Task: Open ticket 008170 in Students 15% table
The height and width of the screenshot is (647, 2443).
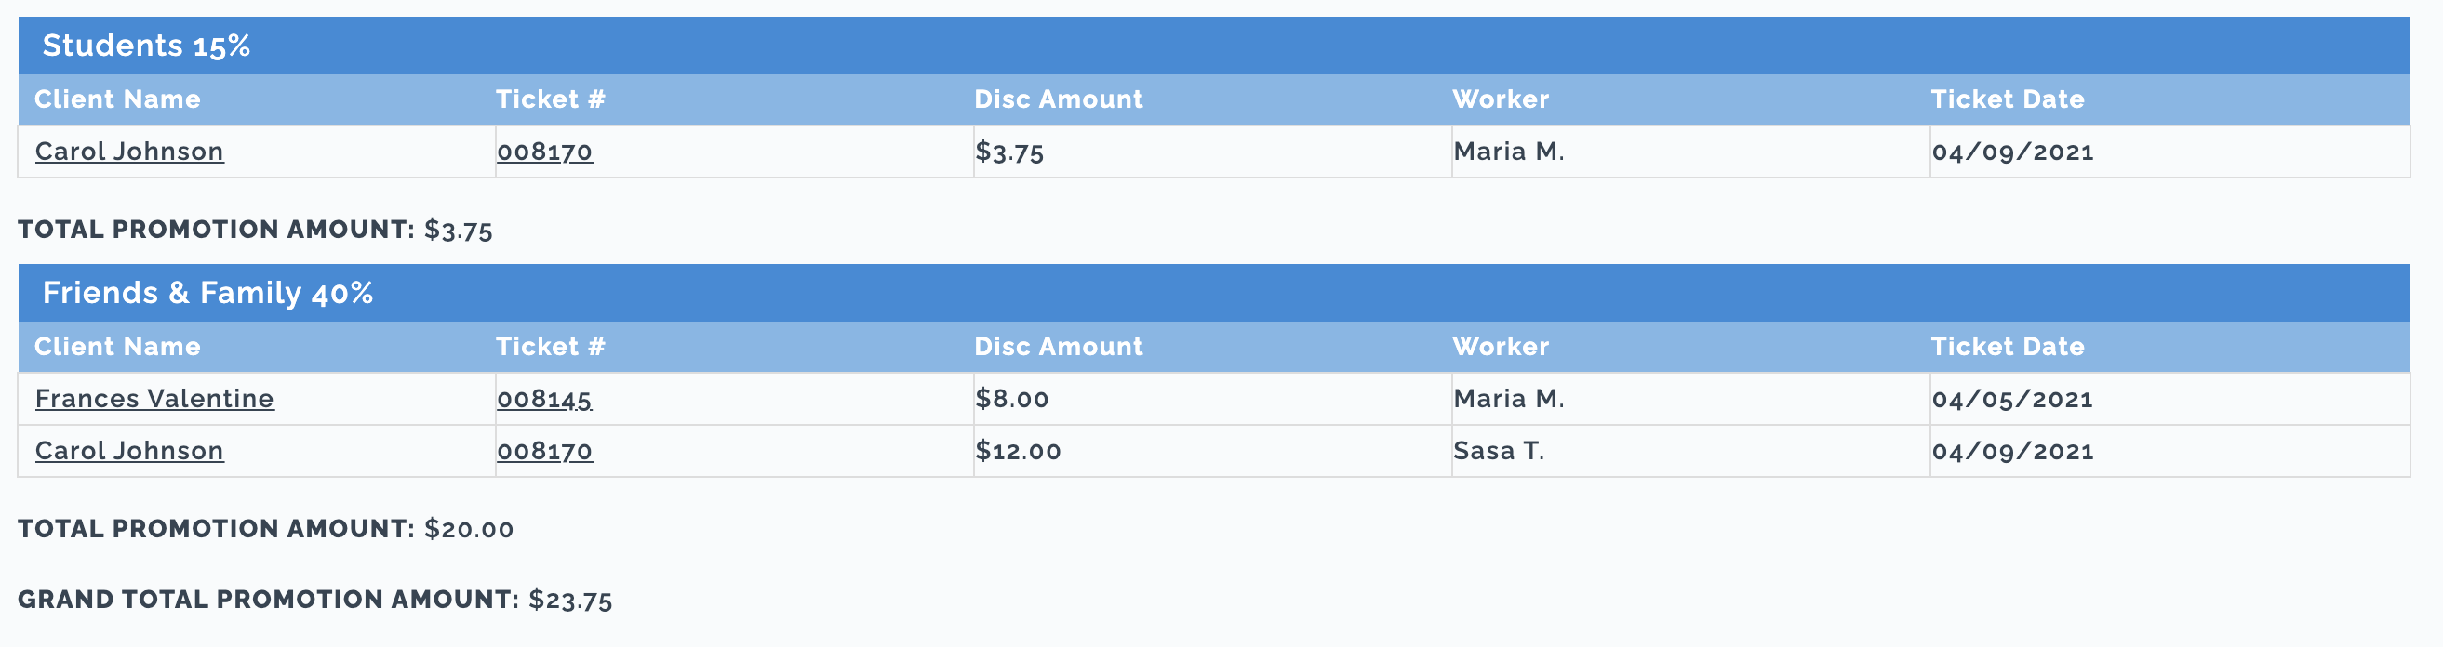Action: pyautogui.click(x=545, y=152)
